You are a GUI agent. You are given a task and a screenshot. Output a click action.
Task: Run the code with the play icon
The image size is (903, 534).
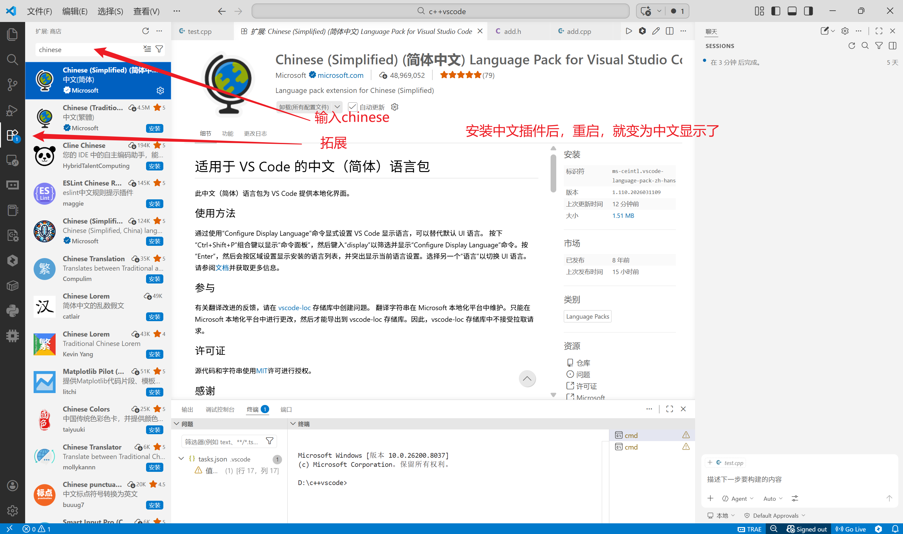[x=629, y=31]
